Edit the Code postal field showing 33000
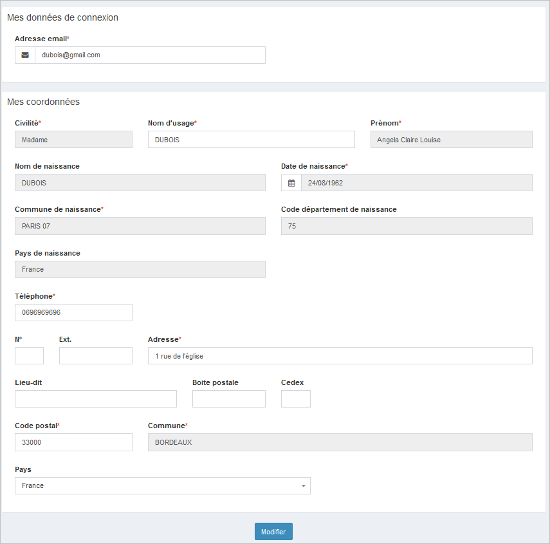 73,442
